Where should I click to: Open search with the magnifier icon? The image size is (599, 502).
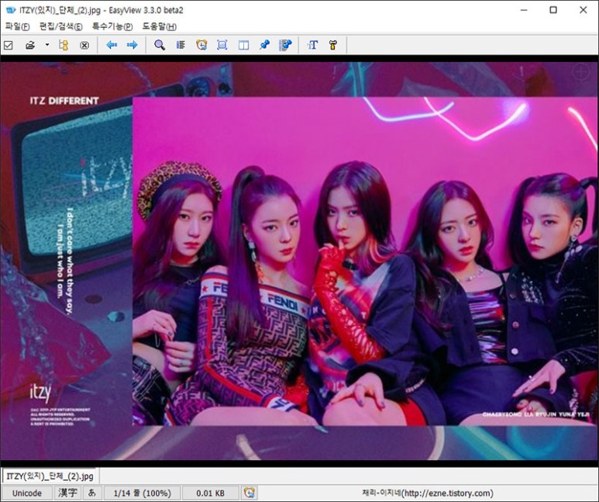160,45
